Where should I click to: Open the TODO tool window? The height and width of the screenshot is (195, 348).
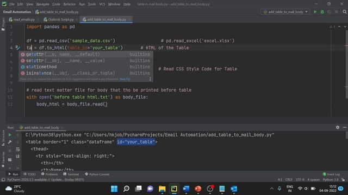29,174
